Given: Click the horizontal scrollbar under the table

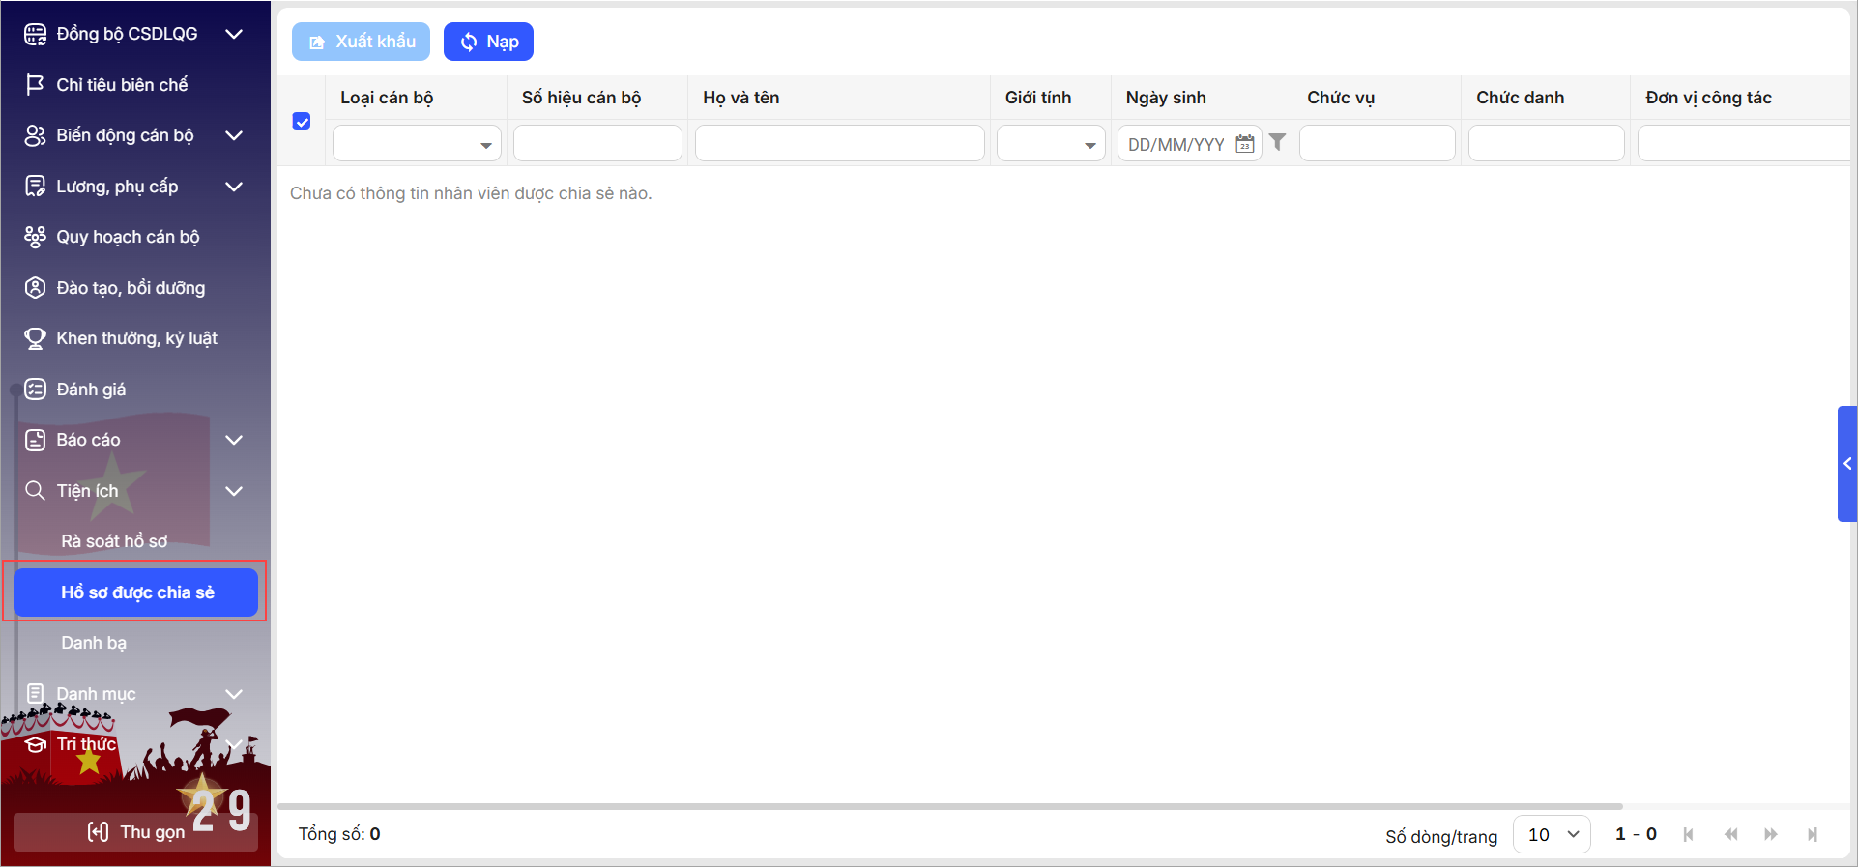Looking at the screenshot, I should pyautogui.click(x=949, y=806).
